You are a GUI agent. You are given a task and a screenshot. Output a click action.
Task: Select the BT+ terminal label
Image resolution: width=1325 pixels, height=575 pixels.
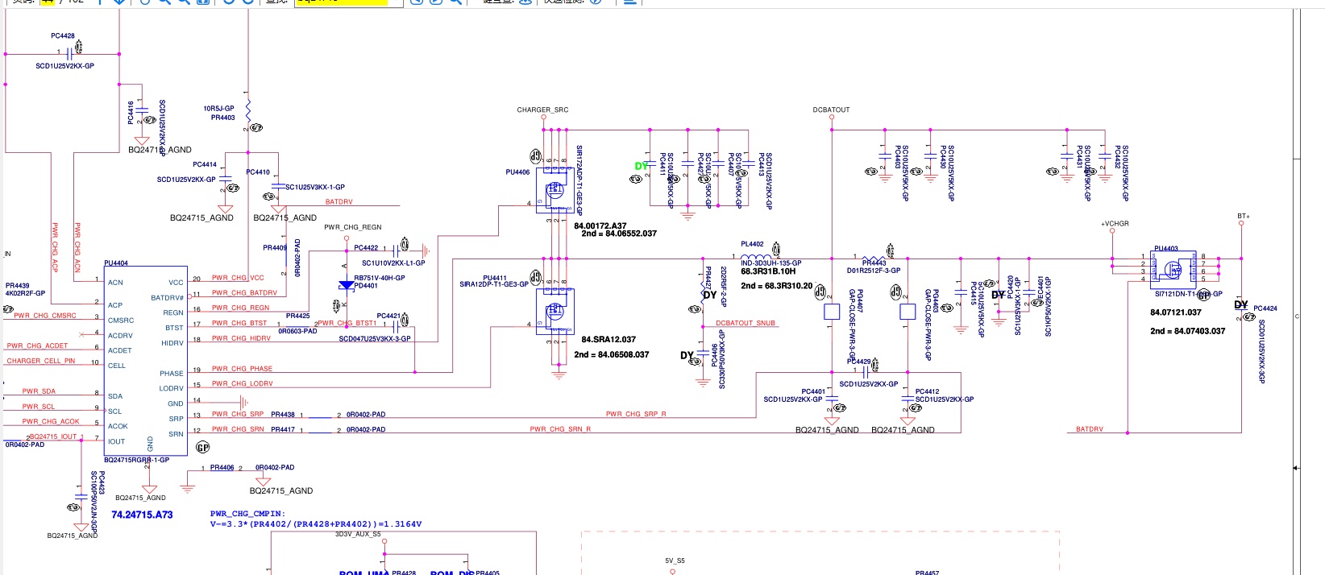[x=1243, y=216]
